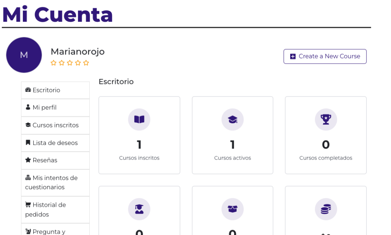Click the open book icon above Cursos inscritos
The width and height of the screenshot is (391, 235).
pyautogui.click(x=139, y=119)
